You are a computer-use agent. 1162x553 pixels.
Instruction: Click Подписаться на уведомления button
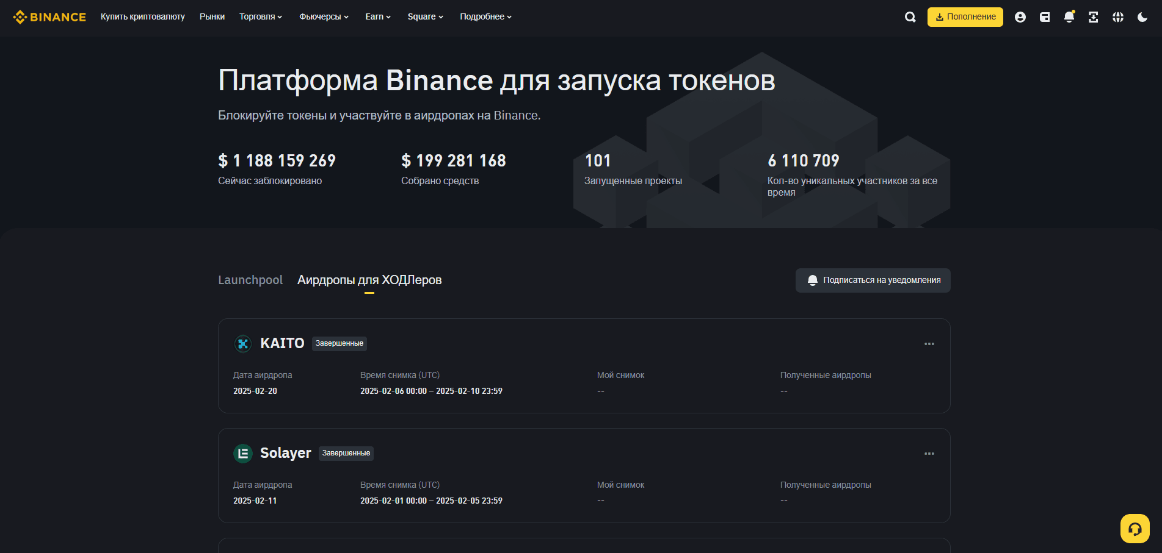[x=873, y=280]
